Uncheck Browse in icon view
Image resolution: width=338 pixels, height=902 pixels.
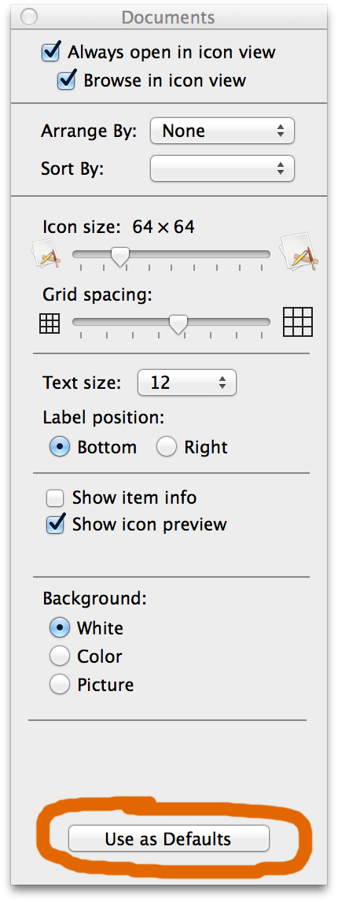67,80
